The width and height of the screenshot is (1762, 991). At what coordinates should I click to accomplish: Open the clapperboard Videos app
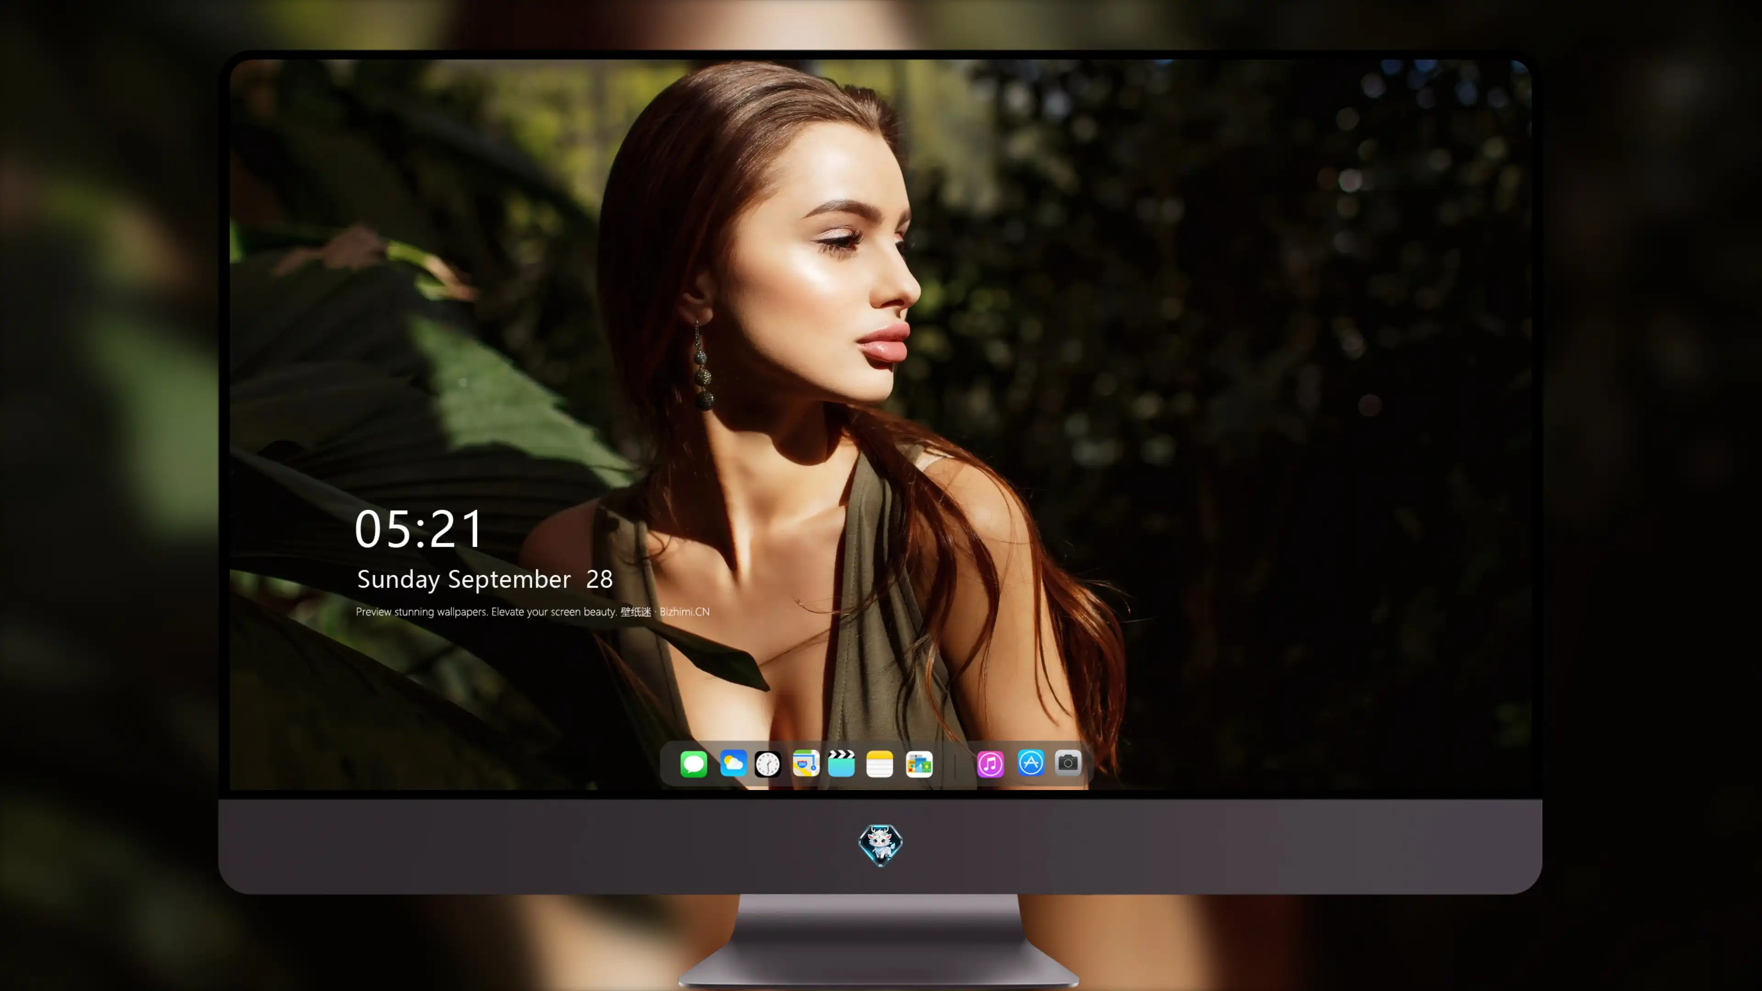click(x=842, y=763)
